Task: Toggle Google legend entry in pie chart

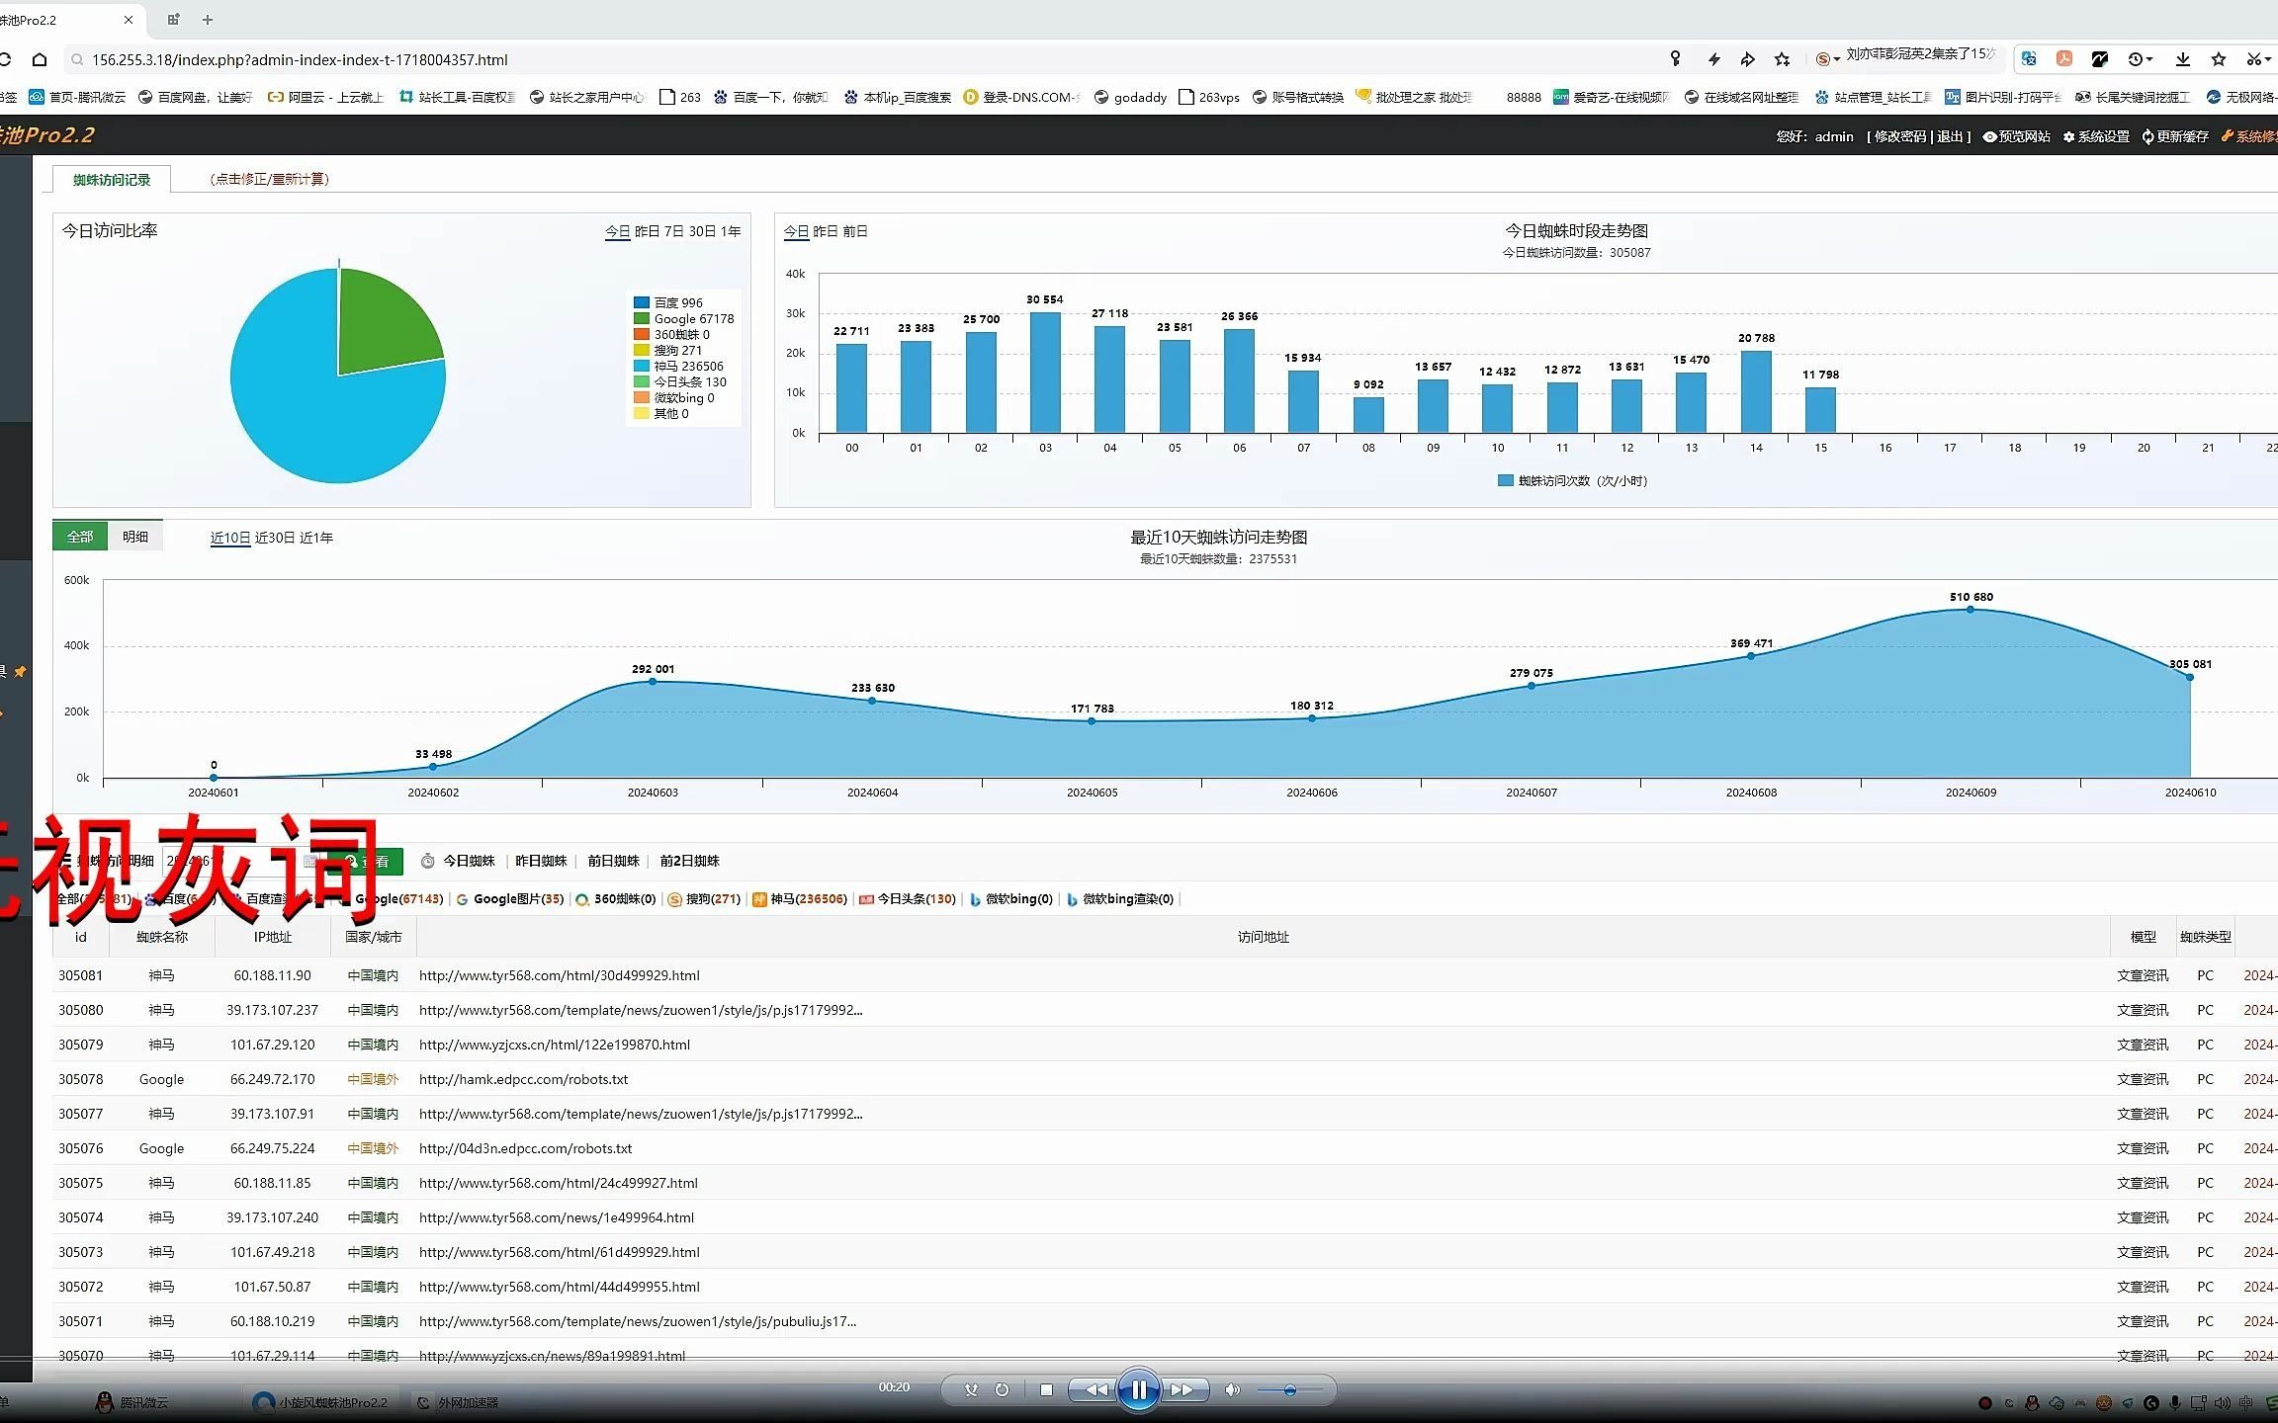Action: (x=684, y=318)
